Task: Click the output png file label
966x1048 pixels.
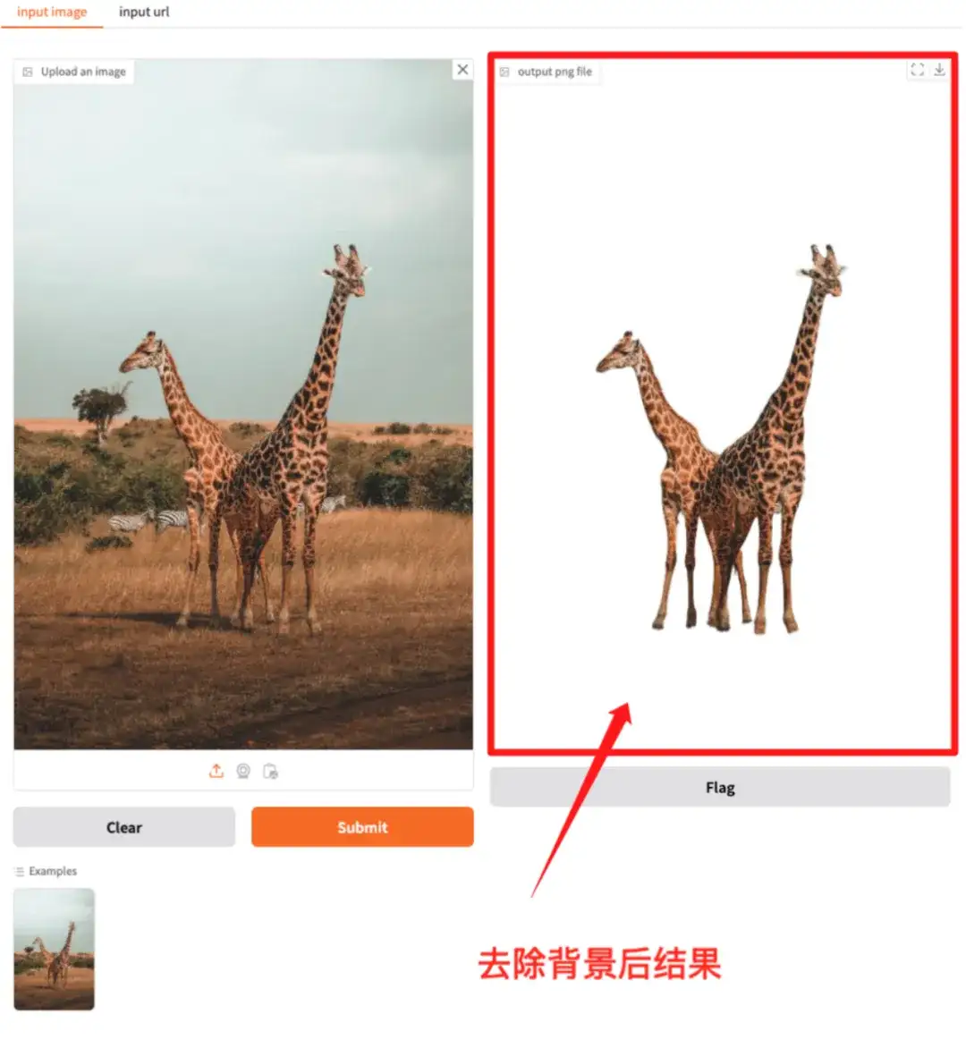Action: (555, 72)
